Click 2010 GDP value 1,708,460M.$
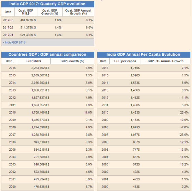Screen dimensions: 192x191 [40, 113]
